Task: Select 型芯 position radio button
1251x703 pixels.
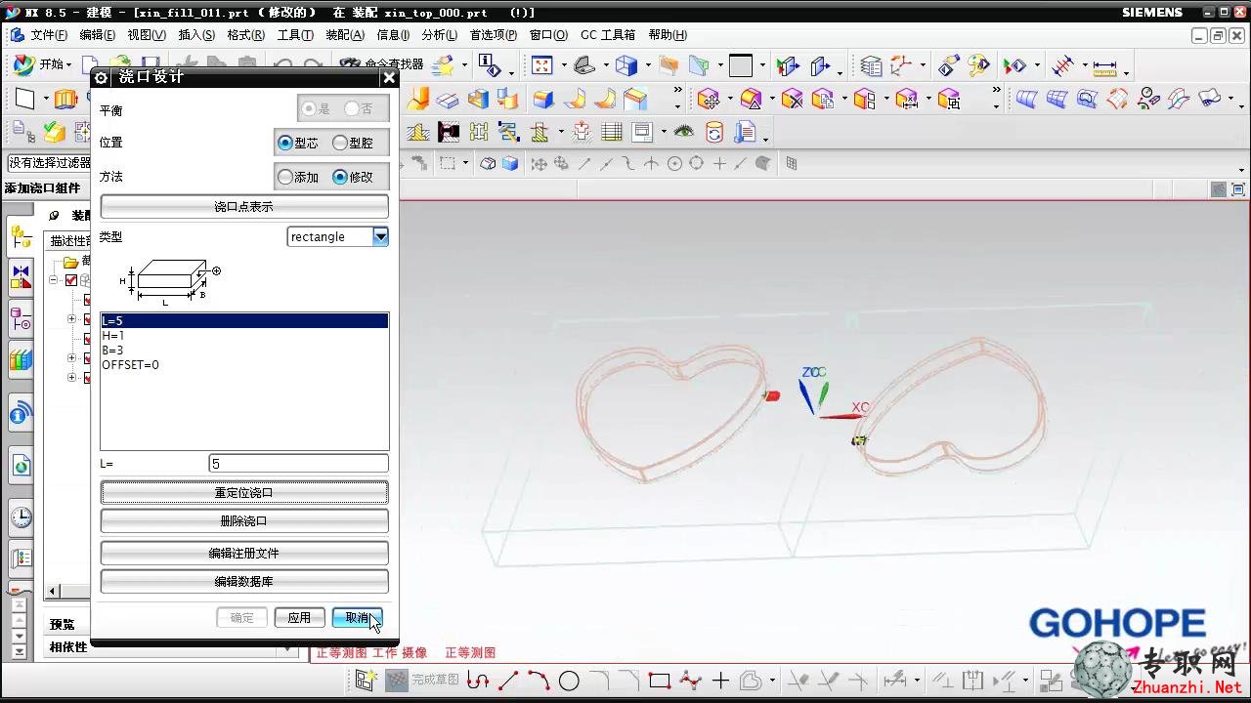Action: 285,143
